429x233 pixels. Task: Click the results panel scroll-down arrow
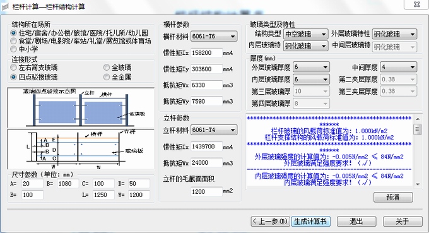418,184
